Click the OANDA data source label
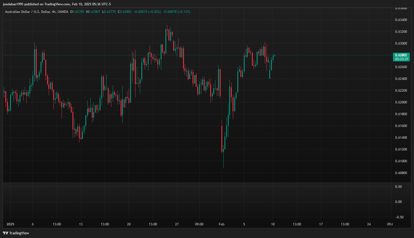Image resolution: width=414 pixels, height=238 pixels. coord(63,12)
